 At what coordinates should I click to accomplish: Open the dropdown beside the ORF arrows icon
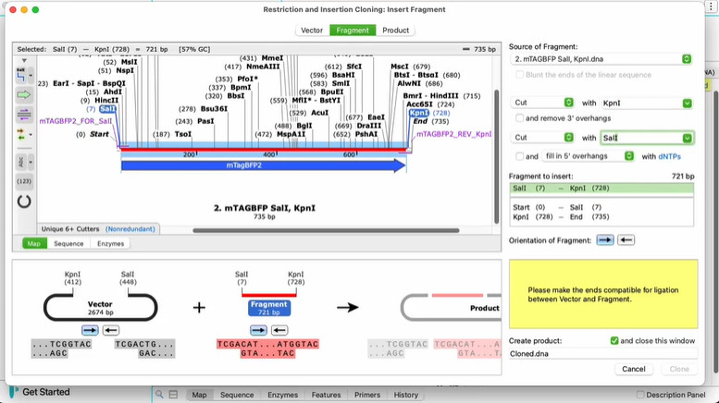click(x=31, y=135)
